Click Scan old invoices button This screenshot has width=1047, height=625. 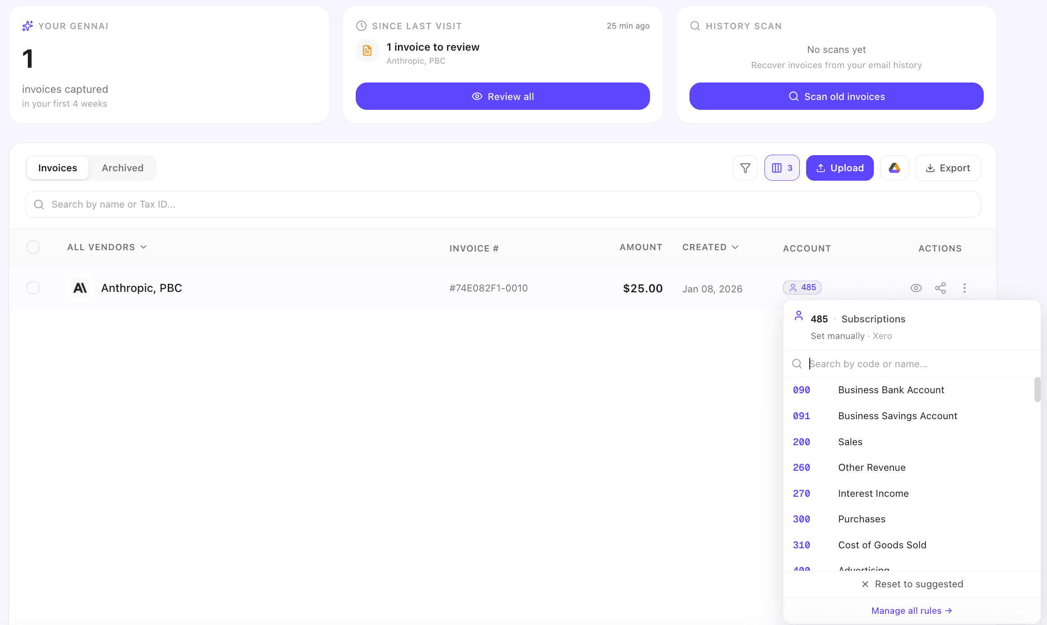(x=837, y=96)
